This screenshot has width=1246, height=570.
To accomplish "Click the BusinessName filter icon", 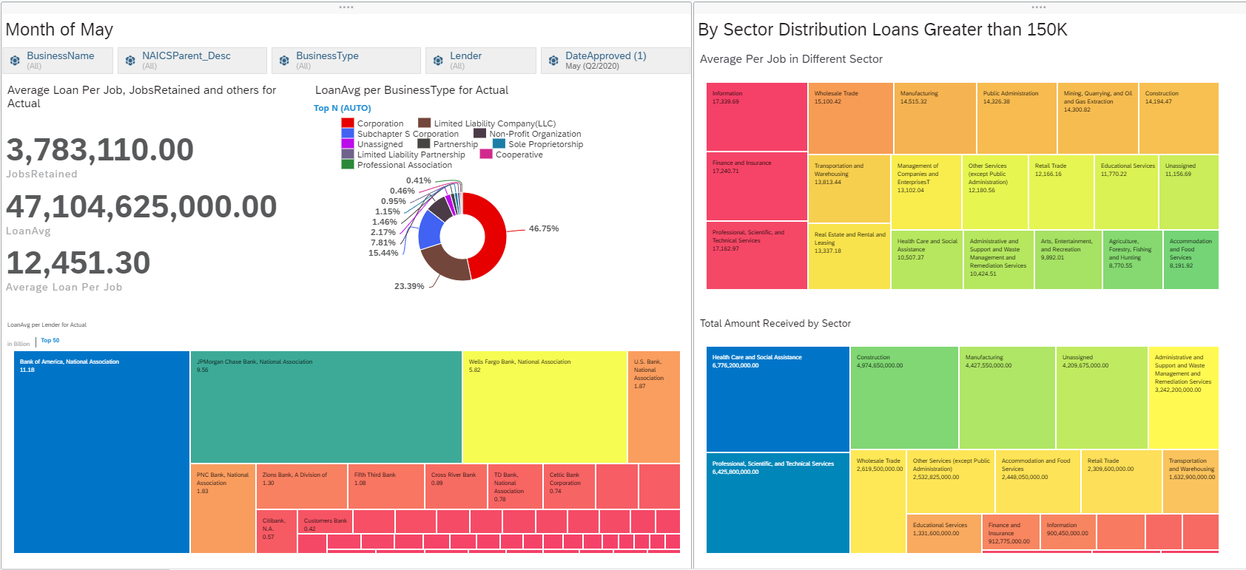I will [x=15, y=61].
